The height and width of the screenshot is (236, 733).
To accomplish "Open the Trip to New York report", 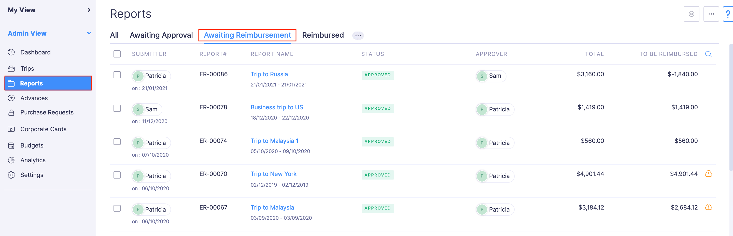I will tap(273, 174).
